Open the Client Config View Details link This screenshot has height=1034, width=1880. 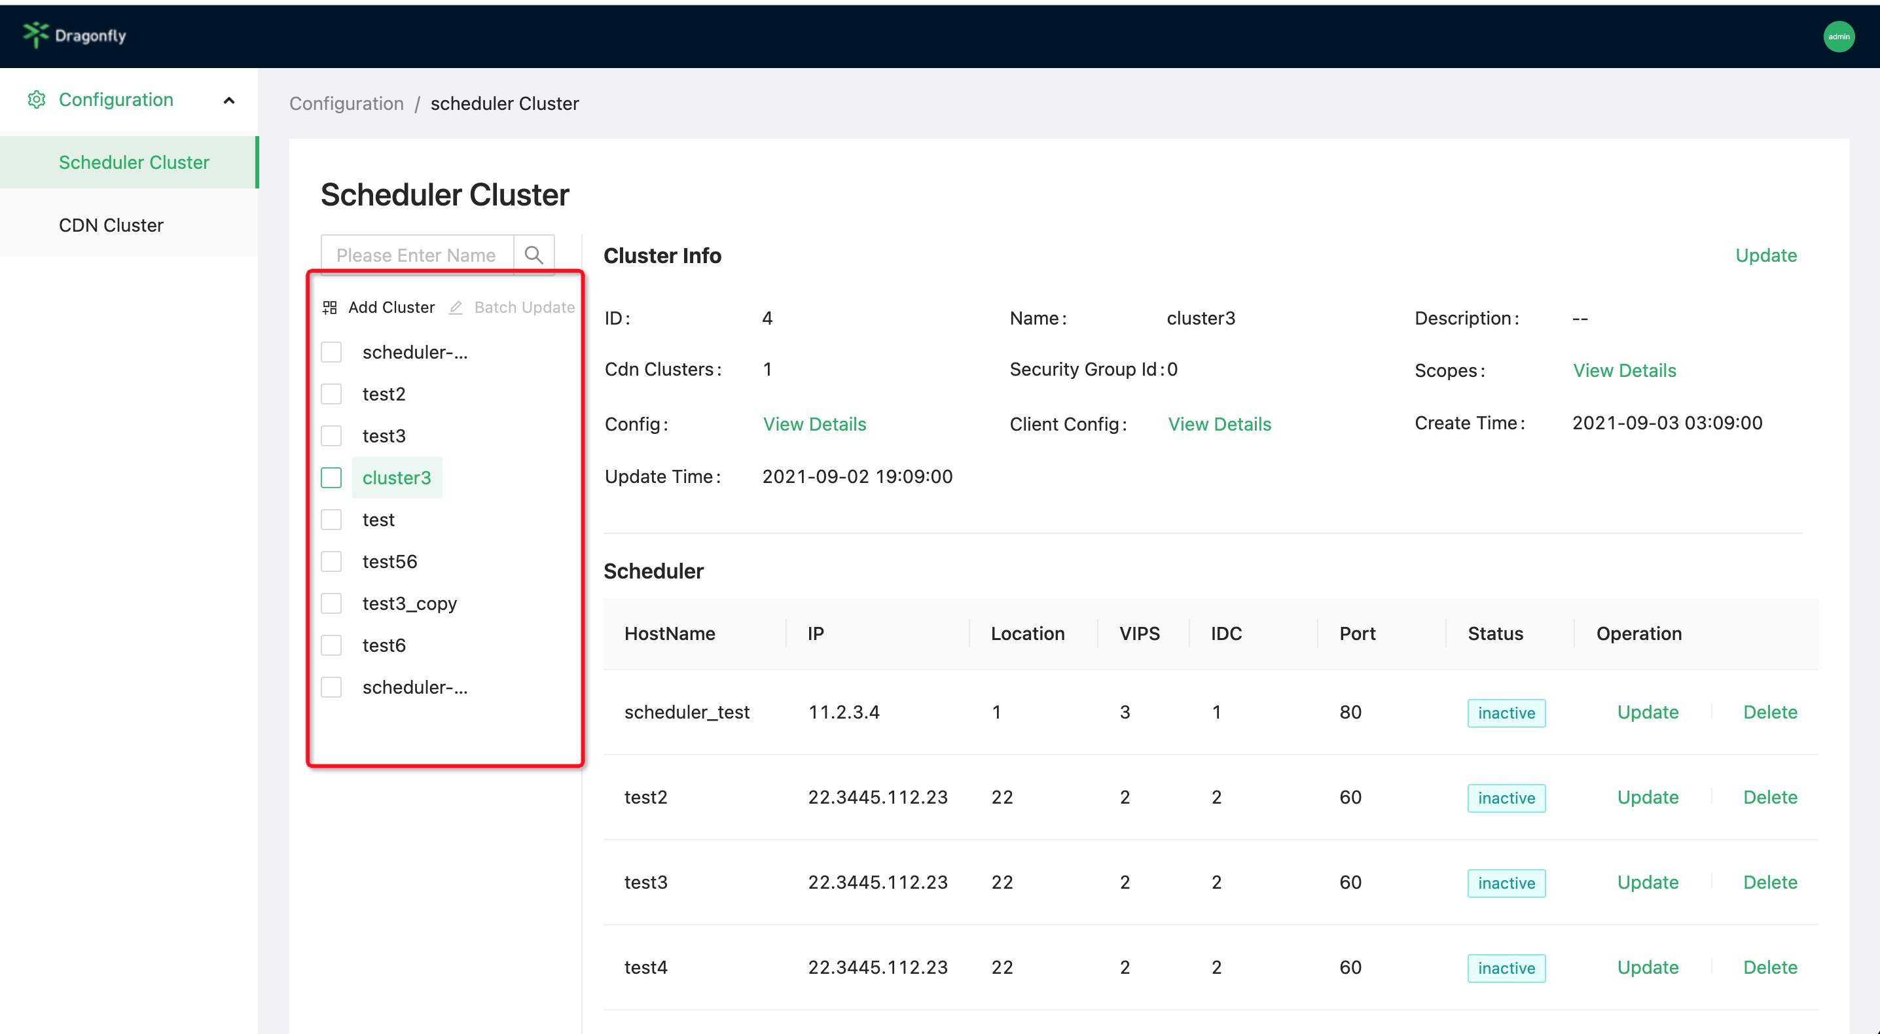(1219, 424)
